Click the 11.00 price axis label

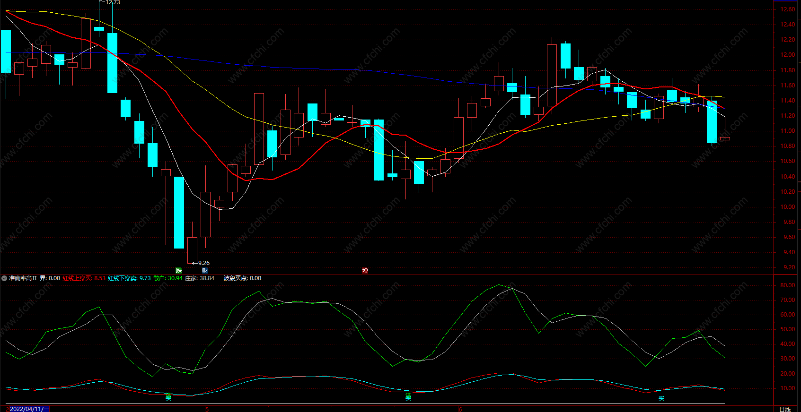(788, 131)
